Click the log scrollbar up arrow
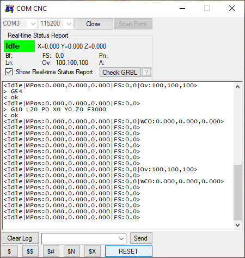 [x=237, y=87]
